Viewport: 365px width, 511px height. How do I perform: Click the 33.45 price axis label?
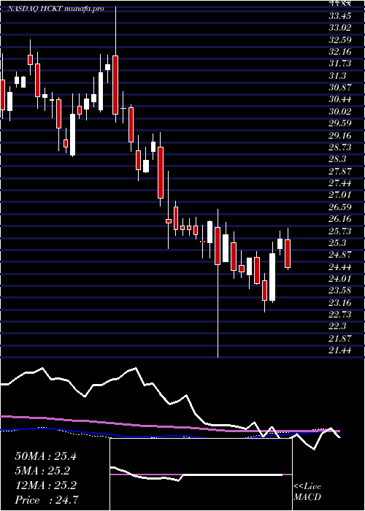point(340,15)
